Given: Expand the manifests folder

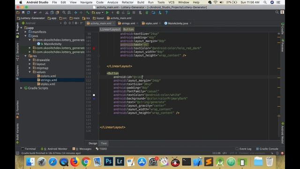Looking at the screenshot, I should pyautogui.click(x=25, y=32).
